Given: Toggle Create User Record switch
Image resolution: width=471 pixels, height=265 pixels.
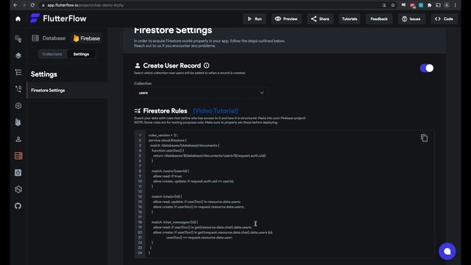Looking at the screenshot, I should click(427, 68).
